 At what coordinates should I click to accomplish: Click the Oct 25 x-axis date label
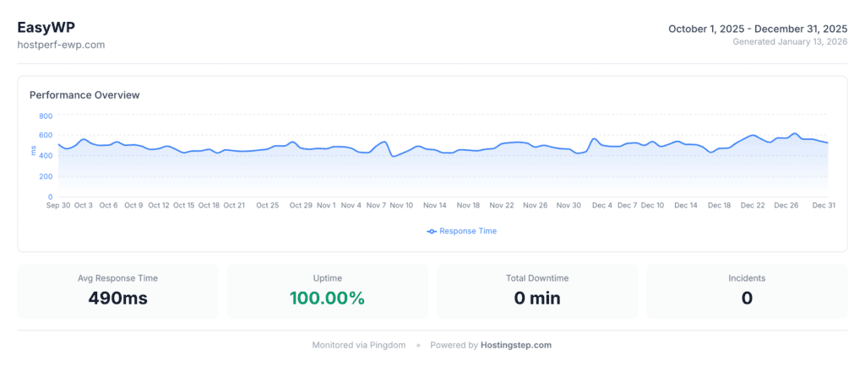tap(268, 205)
